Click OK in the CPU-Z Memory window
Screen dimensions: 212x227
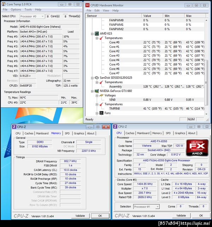point(100,216)
